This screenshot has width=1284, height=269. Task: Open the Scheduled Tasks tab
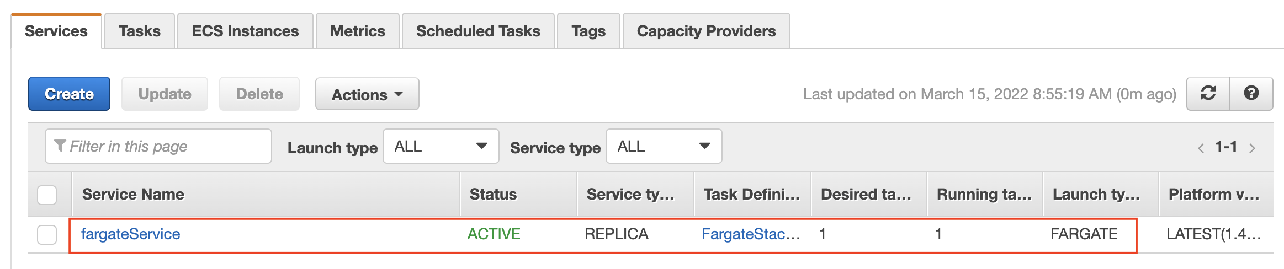(x=478, y=31)
